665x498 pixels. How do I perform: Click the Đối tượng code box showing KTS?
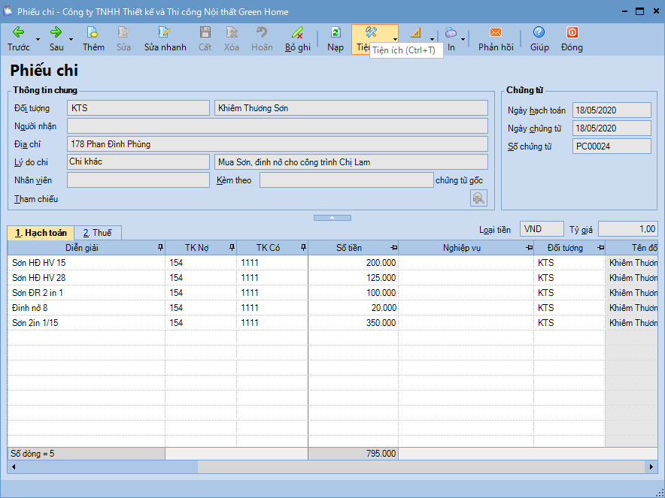pyautogui.click(x=138, y=108)
